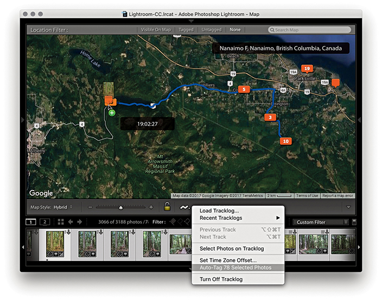The image size is (382, 300).
Task: Switch filter to Untagged photos
Action: click(x=211, y=30)
